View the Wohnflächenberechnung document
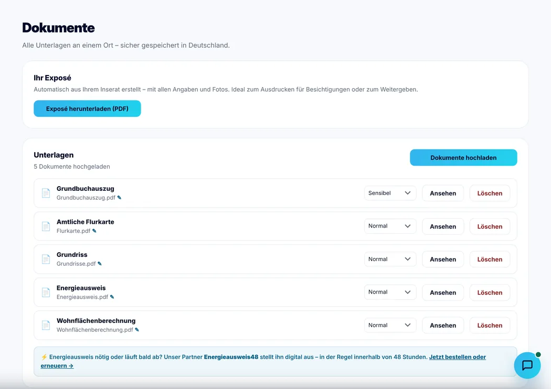This screenshot has width=551, height=389. [443, 326]
